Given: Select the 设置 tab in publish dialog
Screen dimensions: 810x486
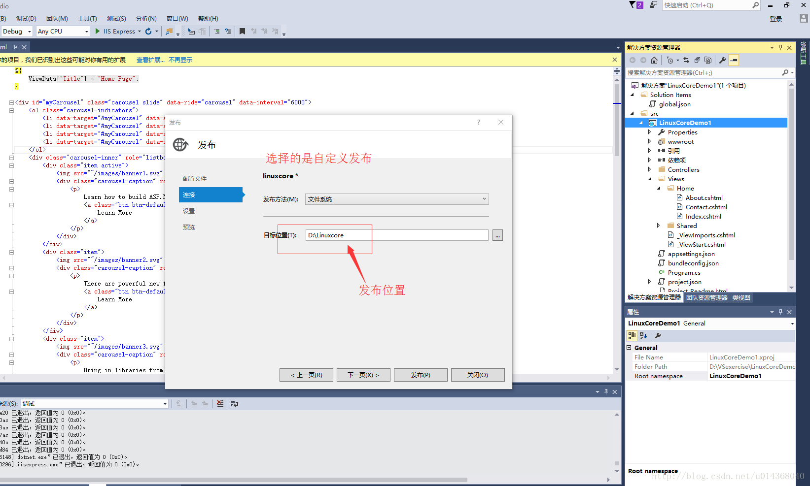Looking at the screenshot, I should [189, 211].
